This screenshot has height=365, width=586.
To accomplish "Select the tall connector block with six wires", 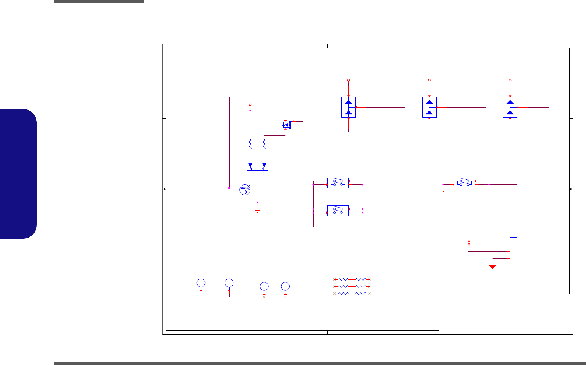I will coord(513,249).
